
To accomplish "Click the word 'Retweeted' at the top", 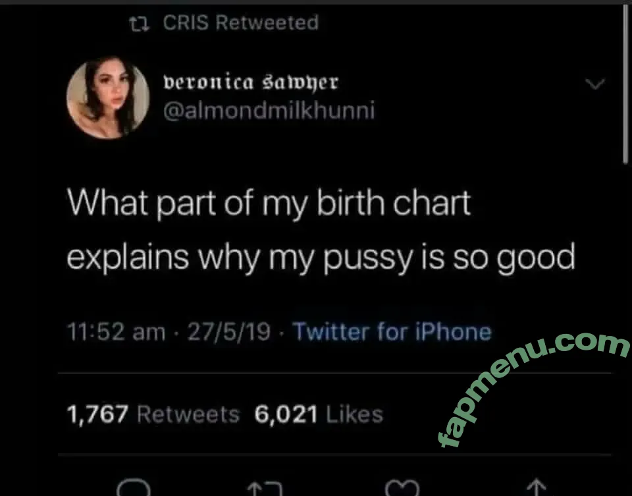I will [x=267, y=23].
